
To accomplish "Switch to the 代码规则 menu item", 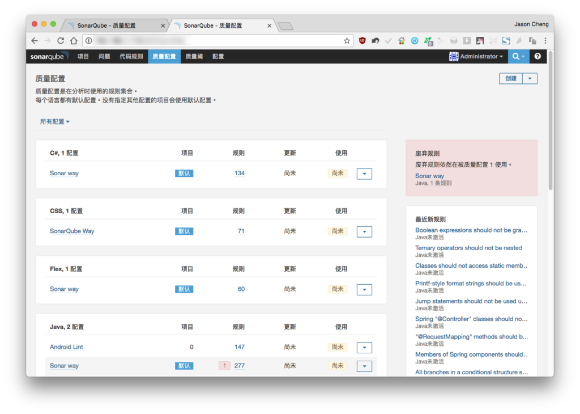I will point(131,56).
